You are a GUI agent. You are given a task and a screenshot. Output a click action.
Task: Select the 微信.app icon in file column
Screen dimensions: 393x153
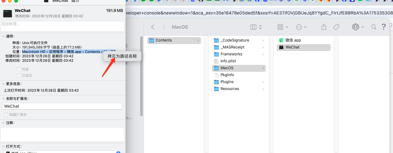click(281, 40)
